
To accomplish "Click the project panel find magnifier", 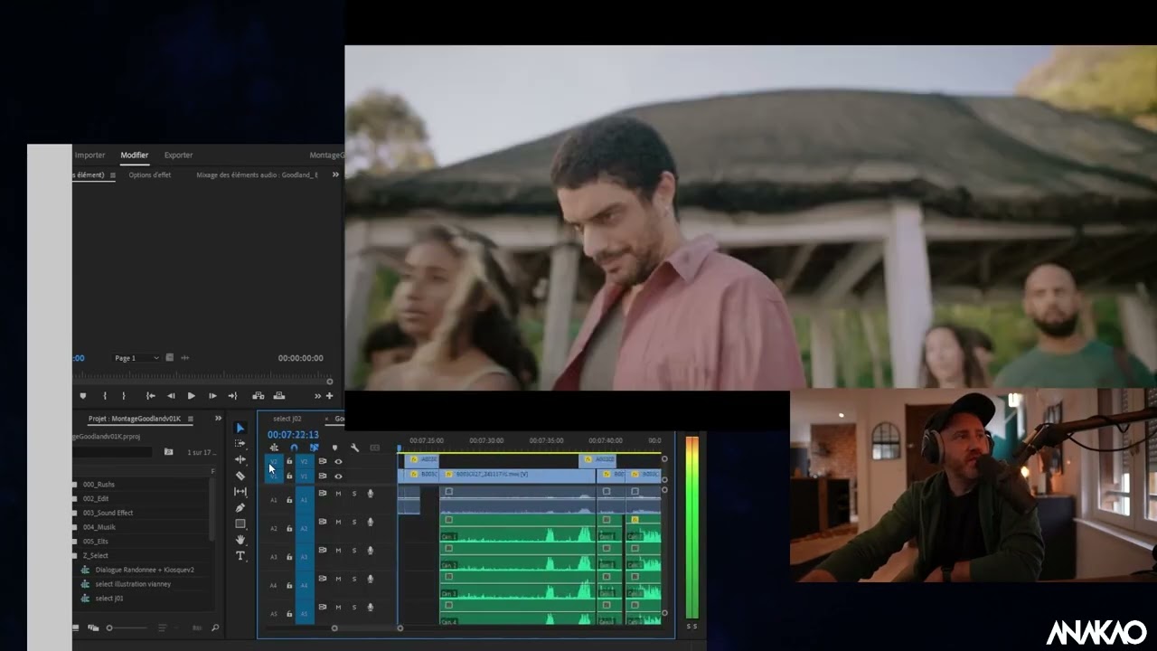I will [x=215, y=627].
